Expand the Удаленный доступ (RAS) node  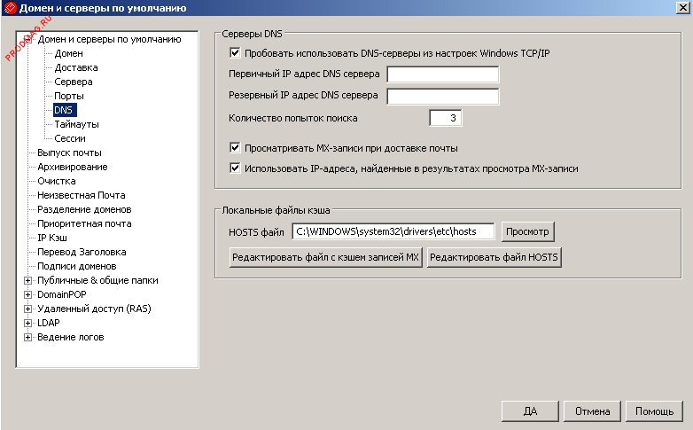(28, 309)
